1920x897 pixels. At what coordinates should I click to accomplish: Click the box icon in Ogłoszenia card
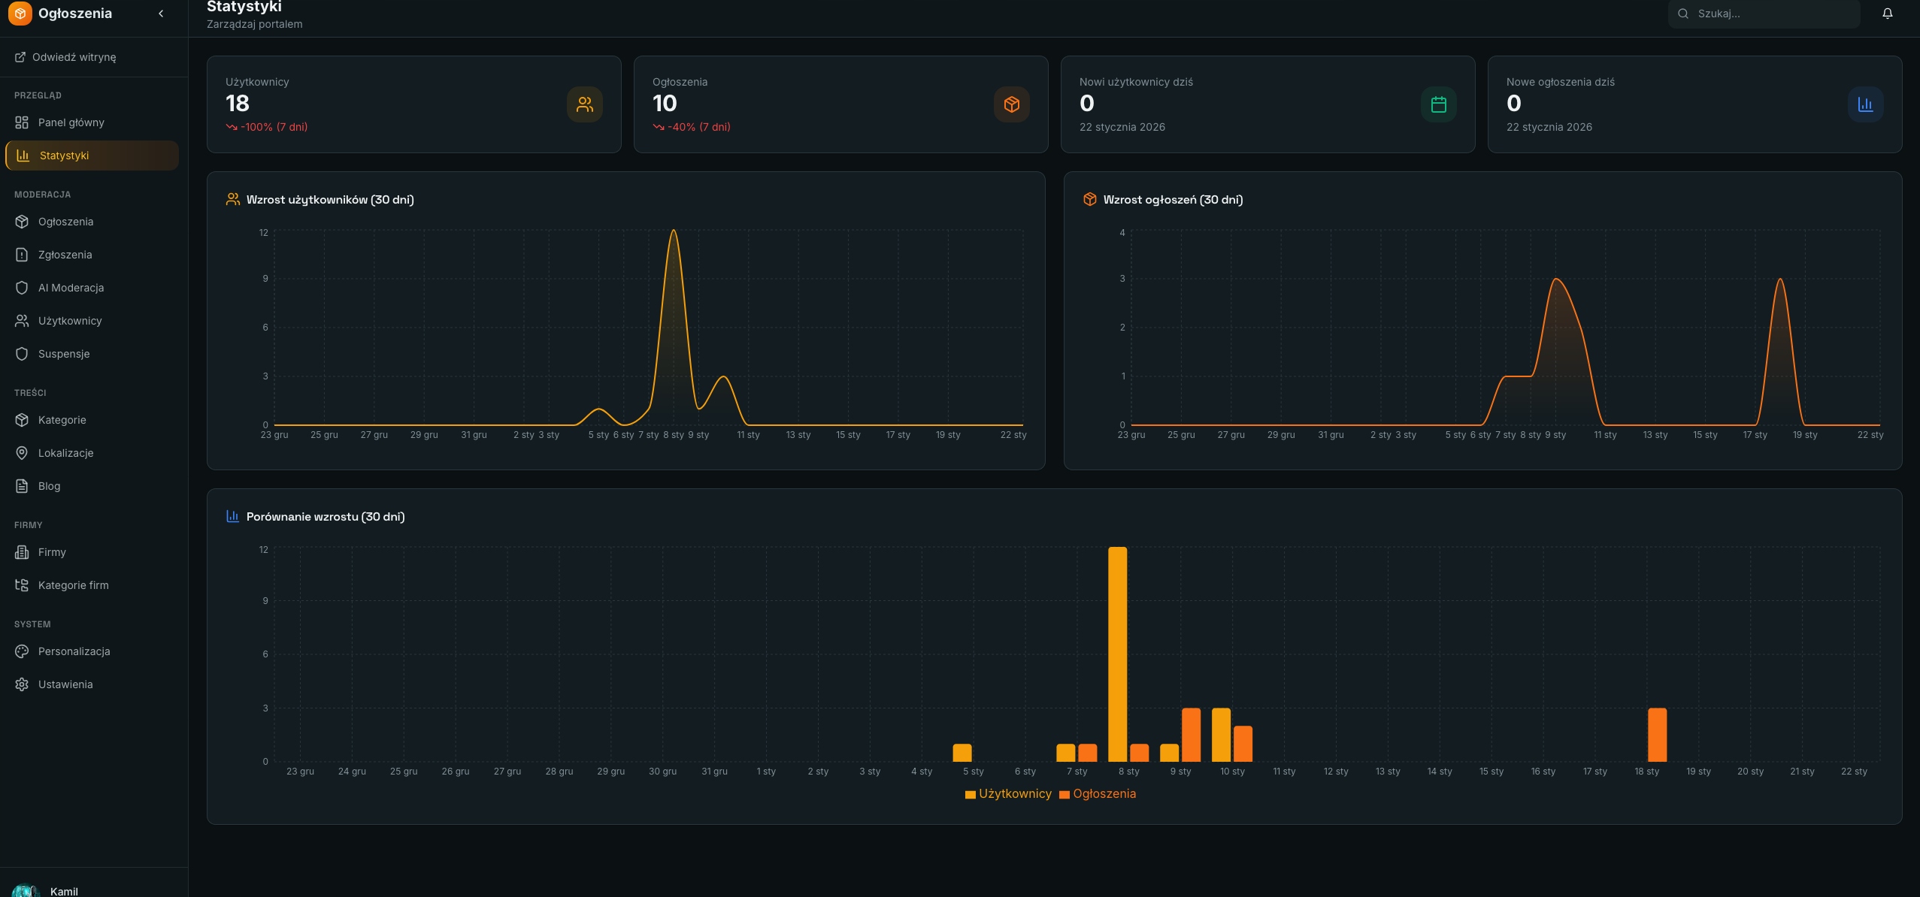1012,104
